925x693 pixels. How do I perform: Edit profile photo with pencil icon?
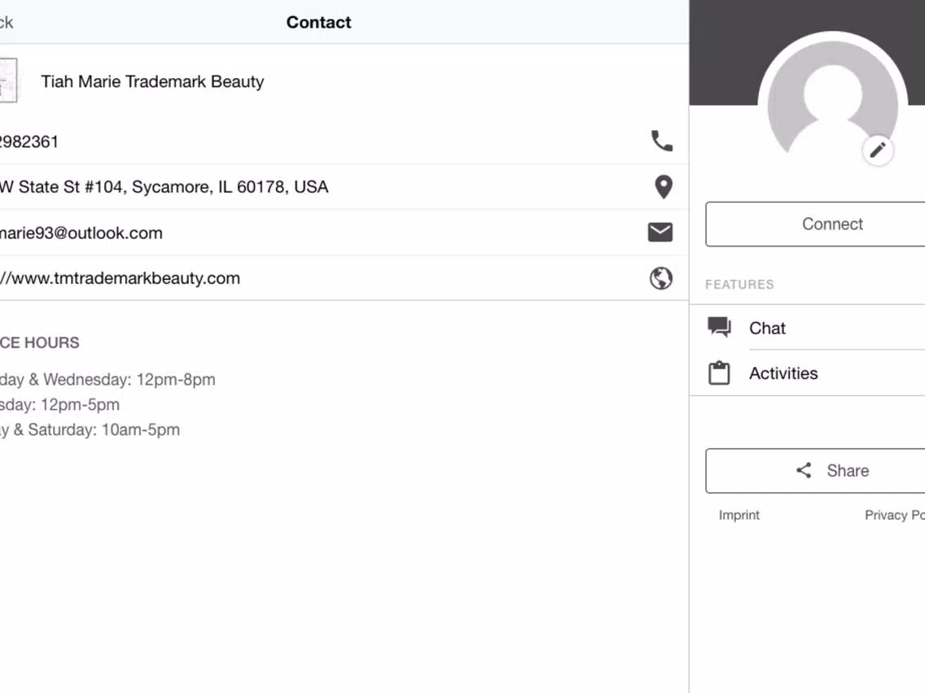coord(877,150)
